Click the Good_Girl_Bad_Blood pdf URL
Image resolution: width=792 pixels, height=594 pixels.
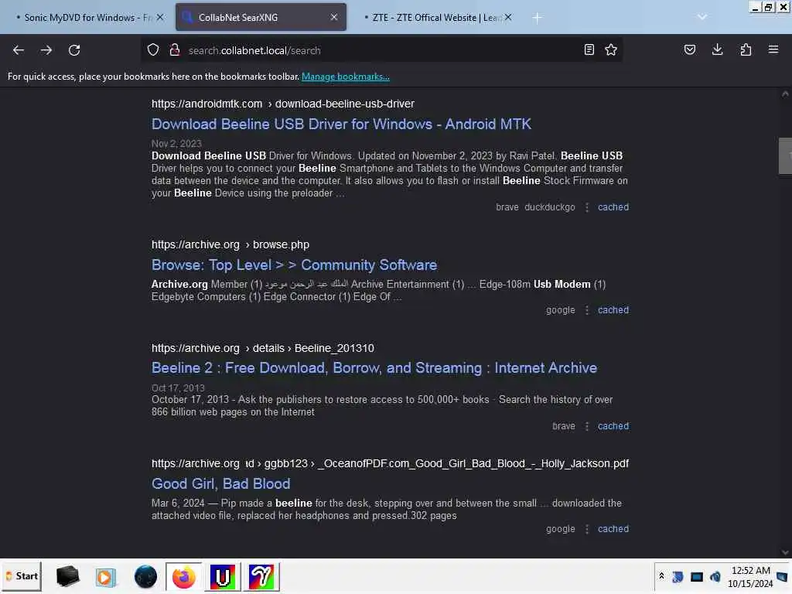click(x=390, y=463)
